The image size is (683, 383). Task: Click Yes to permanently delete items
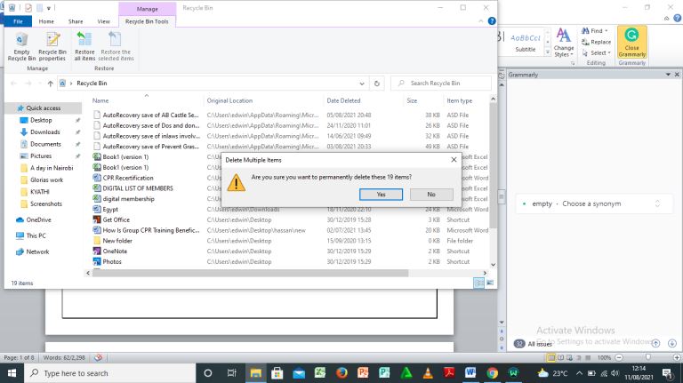pyautogui.click(x=382, y=194)
